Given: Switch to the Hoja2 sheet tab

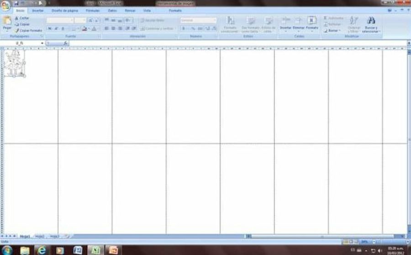Looking at the screenshot, I should click(x=40, y=236).
